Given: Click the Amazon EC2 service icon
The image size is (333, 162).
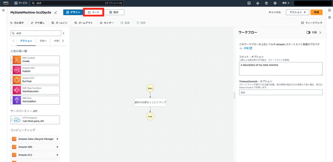Looking at the screenshot, I should coord(14,155).
